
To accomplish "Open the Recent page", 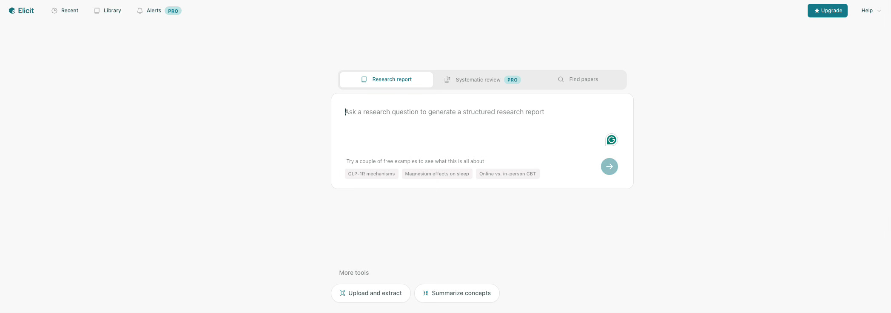I will tap(65, 11).
